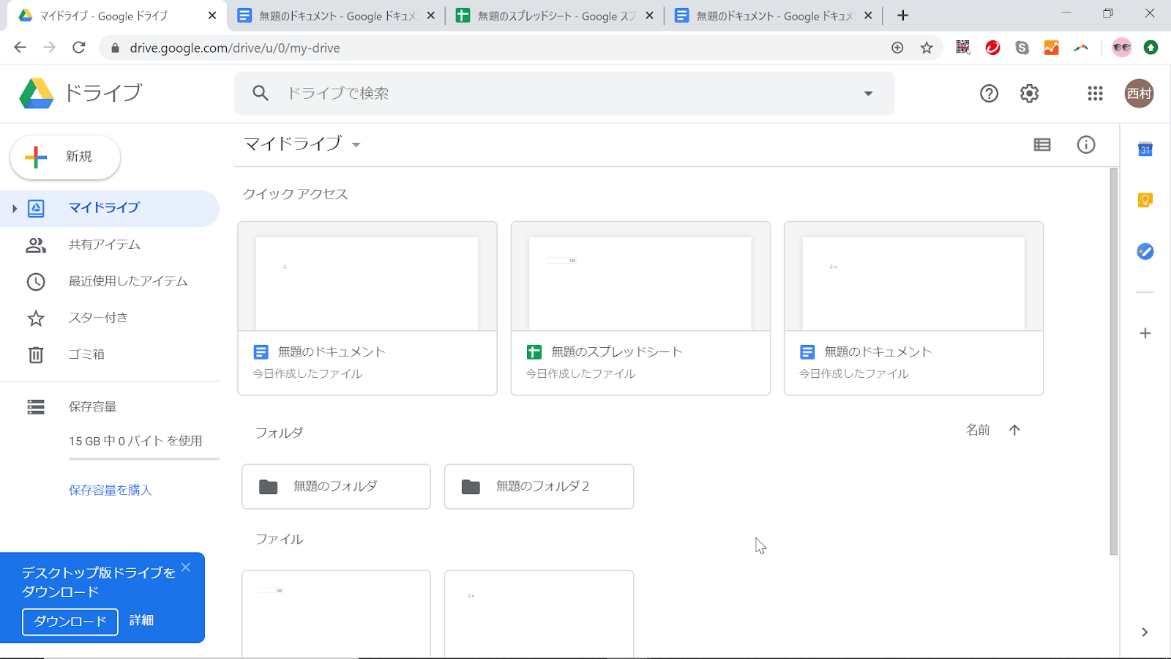Open マイドライブ header dropdown

[356, 145]
